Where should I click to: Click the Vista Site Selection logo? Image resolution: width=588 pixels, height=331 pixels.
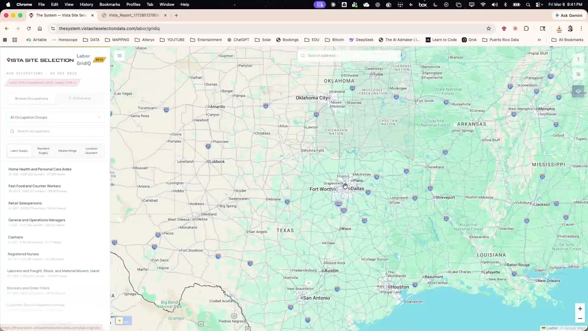click(x=40, y=60)
